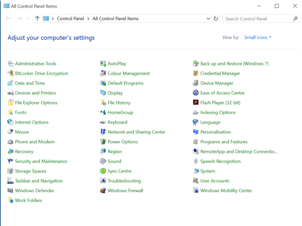
Task: Open the File History icon
Action: pos(103,102)
